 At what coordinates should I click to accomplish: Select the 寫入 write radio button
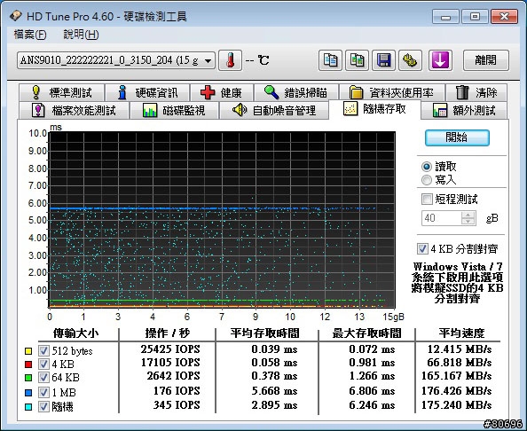427,180
